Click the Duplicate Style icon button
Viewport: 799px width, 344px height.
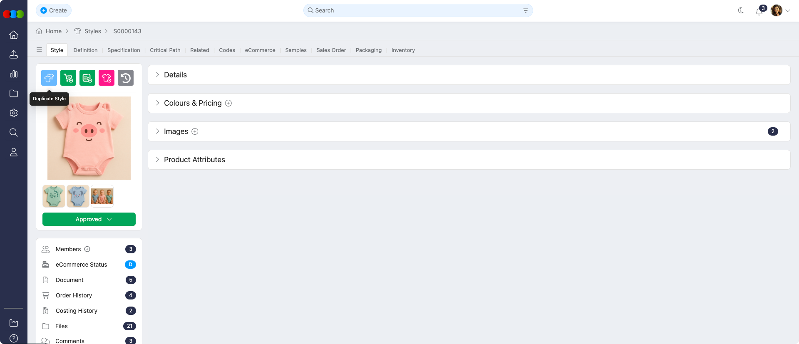(x=49, y=78)
